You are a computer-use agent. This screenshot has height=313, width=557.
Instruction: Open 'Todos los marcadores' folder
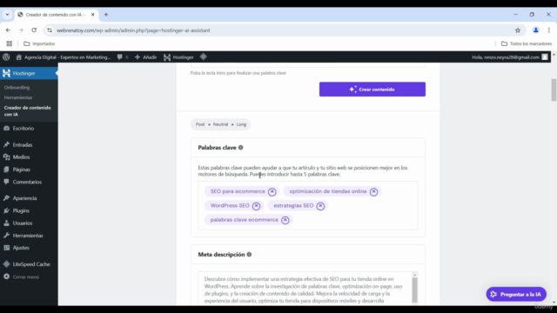pos(527,43)
